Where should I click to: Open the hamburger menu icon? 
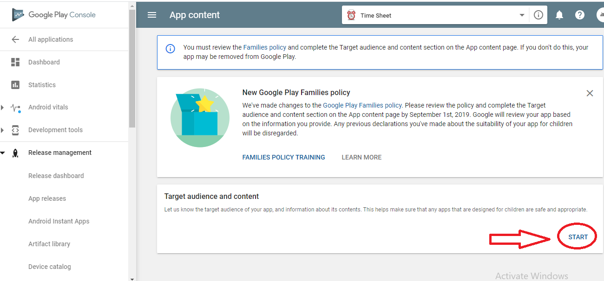(x=152, y=15)
